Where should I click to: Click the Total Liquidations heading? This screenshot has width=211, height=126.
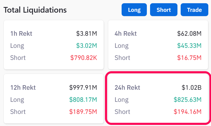click(x=35, y=10)
